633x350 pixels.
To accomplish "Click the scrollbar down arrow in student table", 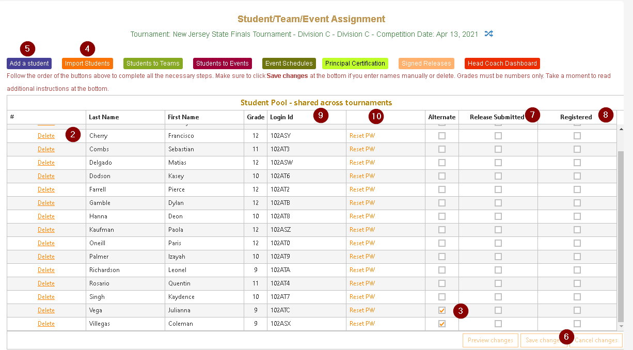I will click(x=621, y=326).
